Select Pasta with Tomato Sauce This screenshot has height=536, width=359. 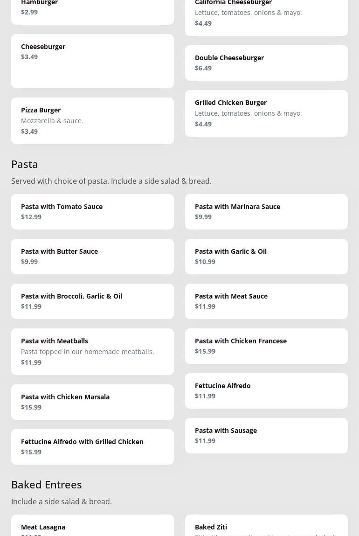click(92, 212)
